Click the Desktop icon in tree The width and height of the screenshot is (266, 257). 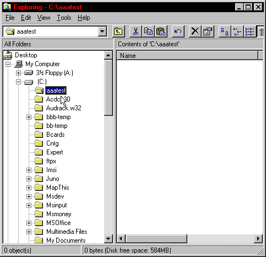coord(8,55)
